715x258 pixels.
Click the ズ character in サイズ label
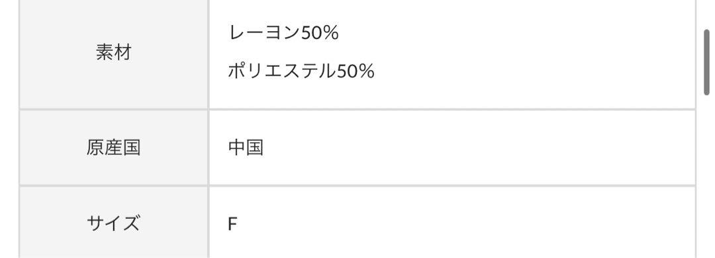pos(131,224)
